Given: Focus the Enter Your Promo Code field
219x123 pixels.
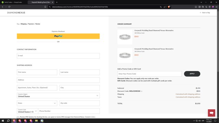Looking at the screenshot, I should click(x=150, y=74).
